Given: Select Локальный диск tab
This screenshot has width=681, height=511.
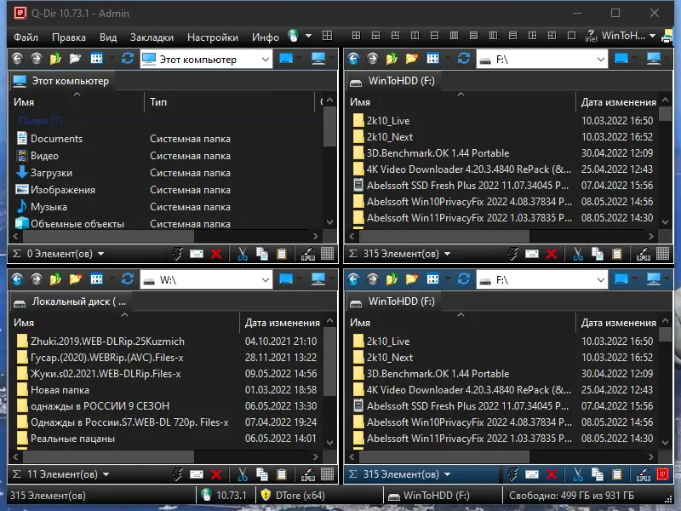Looking at the screenshot, I should [x=70, y=302].
